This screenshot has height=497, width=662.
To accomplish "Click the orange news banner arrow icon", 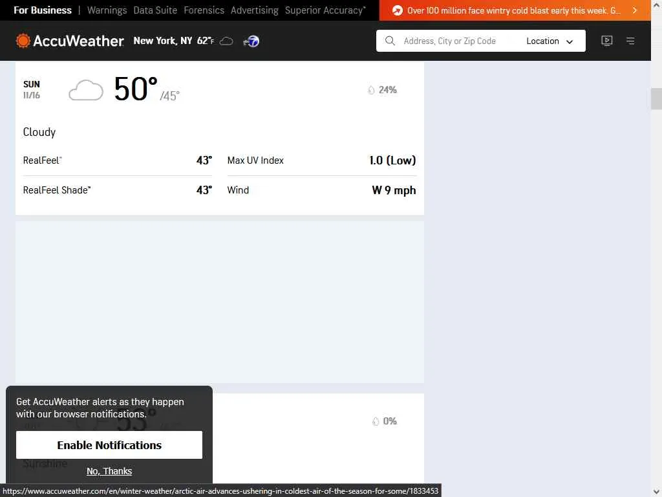I will click(x=398, y=10).
